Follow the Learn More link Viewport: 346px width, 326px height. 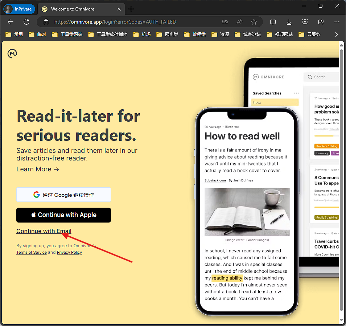[38, 169]
